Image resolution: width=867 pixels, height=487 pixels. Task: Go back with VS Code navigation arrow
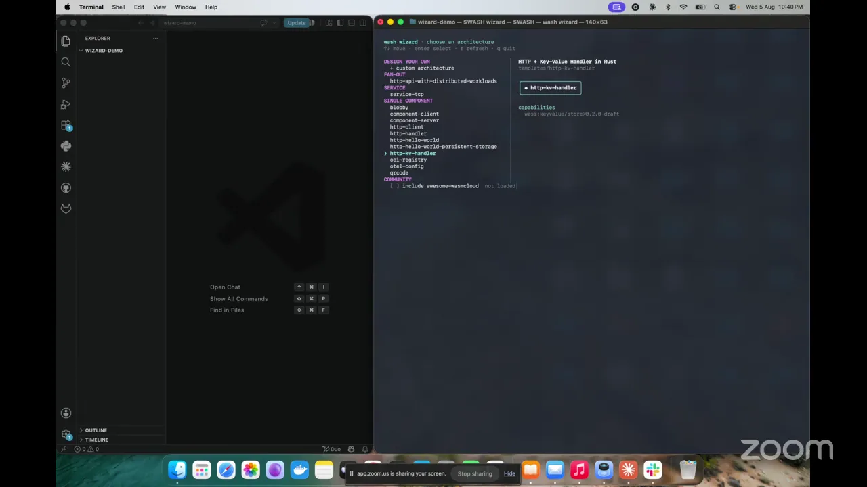141,23
